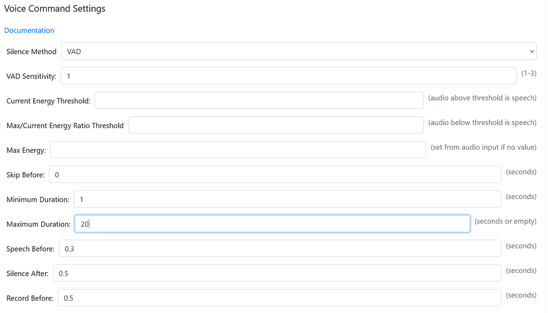
Task: Click the Voice Command Settings heading
Action: coord(55,9)
